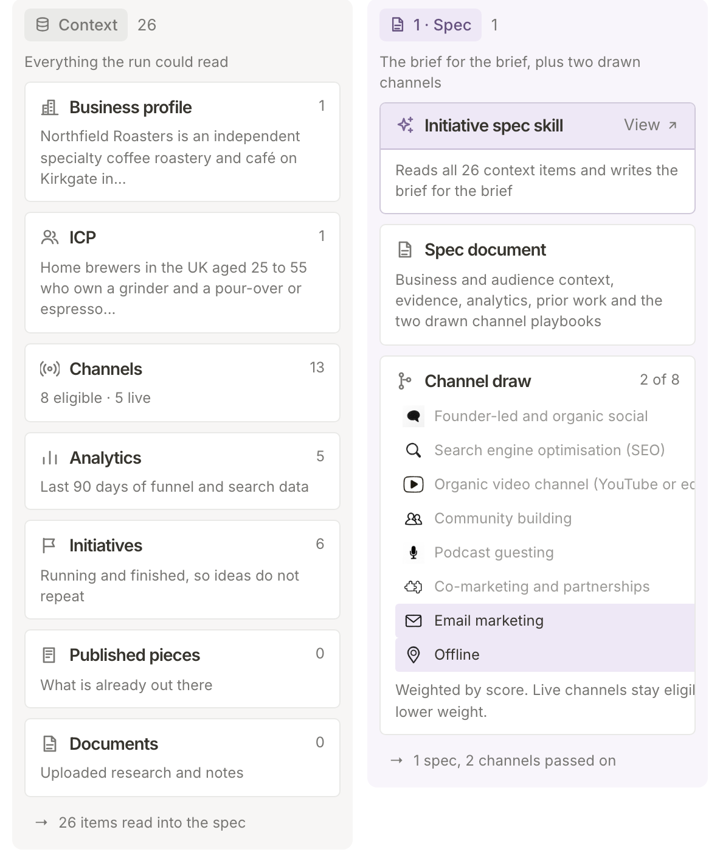This screenshot has width=720, height=852.
Task: Click 'Weighted by score' note
Action: [x=545, y=701]
